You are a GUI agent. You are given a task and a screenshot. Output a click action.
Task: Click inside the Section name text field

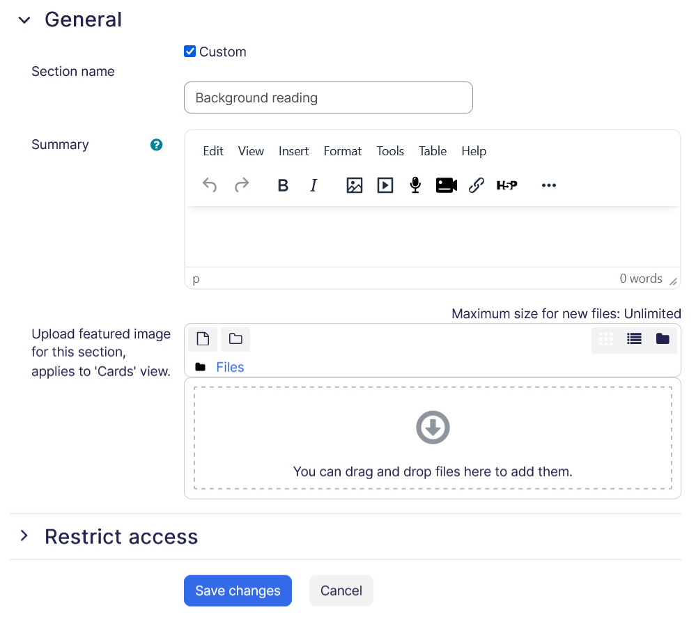(x=327, y=97)
